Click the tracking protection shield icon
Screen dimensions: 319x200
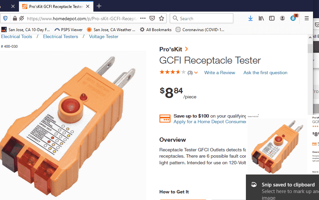click(x=5, y=19)
